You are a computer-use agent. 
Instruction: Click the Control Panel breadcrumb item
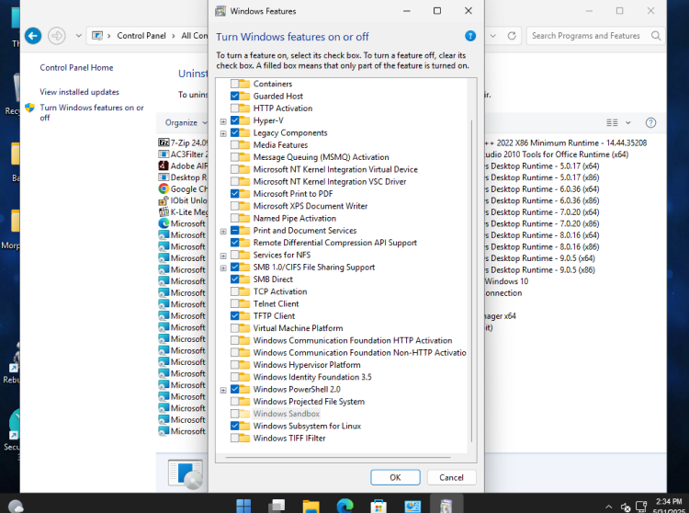pos(141,36)
